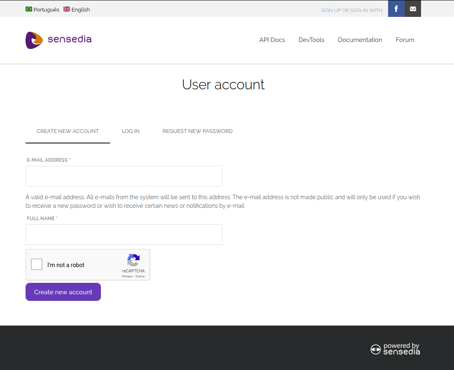Switch language to English

[81, 9]
